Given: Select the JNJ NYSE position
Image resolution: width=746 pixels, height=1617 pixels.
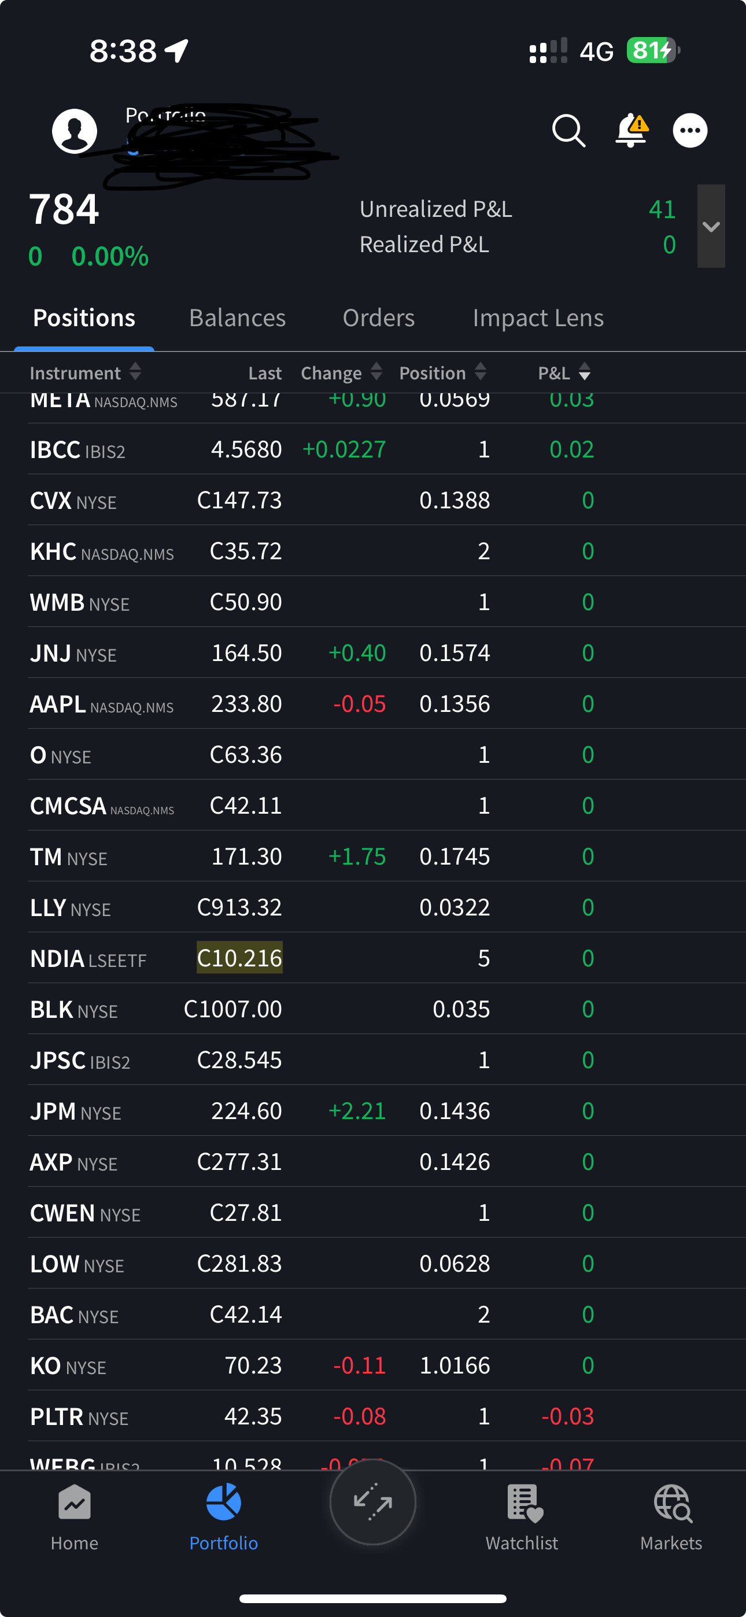Looking at the screenshot, I should tap(373, 652).
